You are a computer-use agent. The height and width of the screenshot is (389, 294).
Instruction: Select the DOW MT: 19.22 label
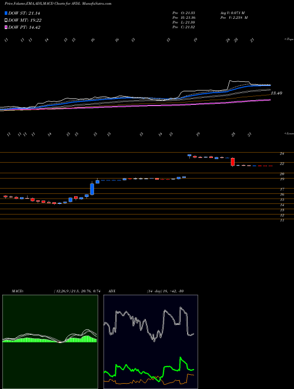tap(25, 21)
